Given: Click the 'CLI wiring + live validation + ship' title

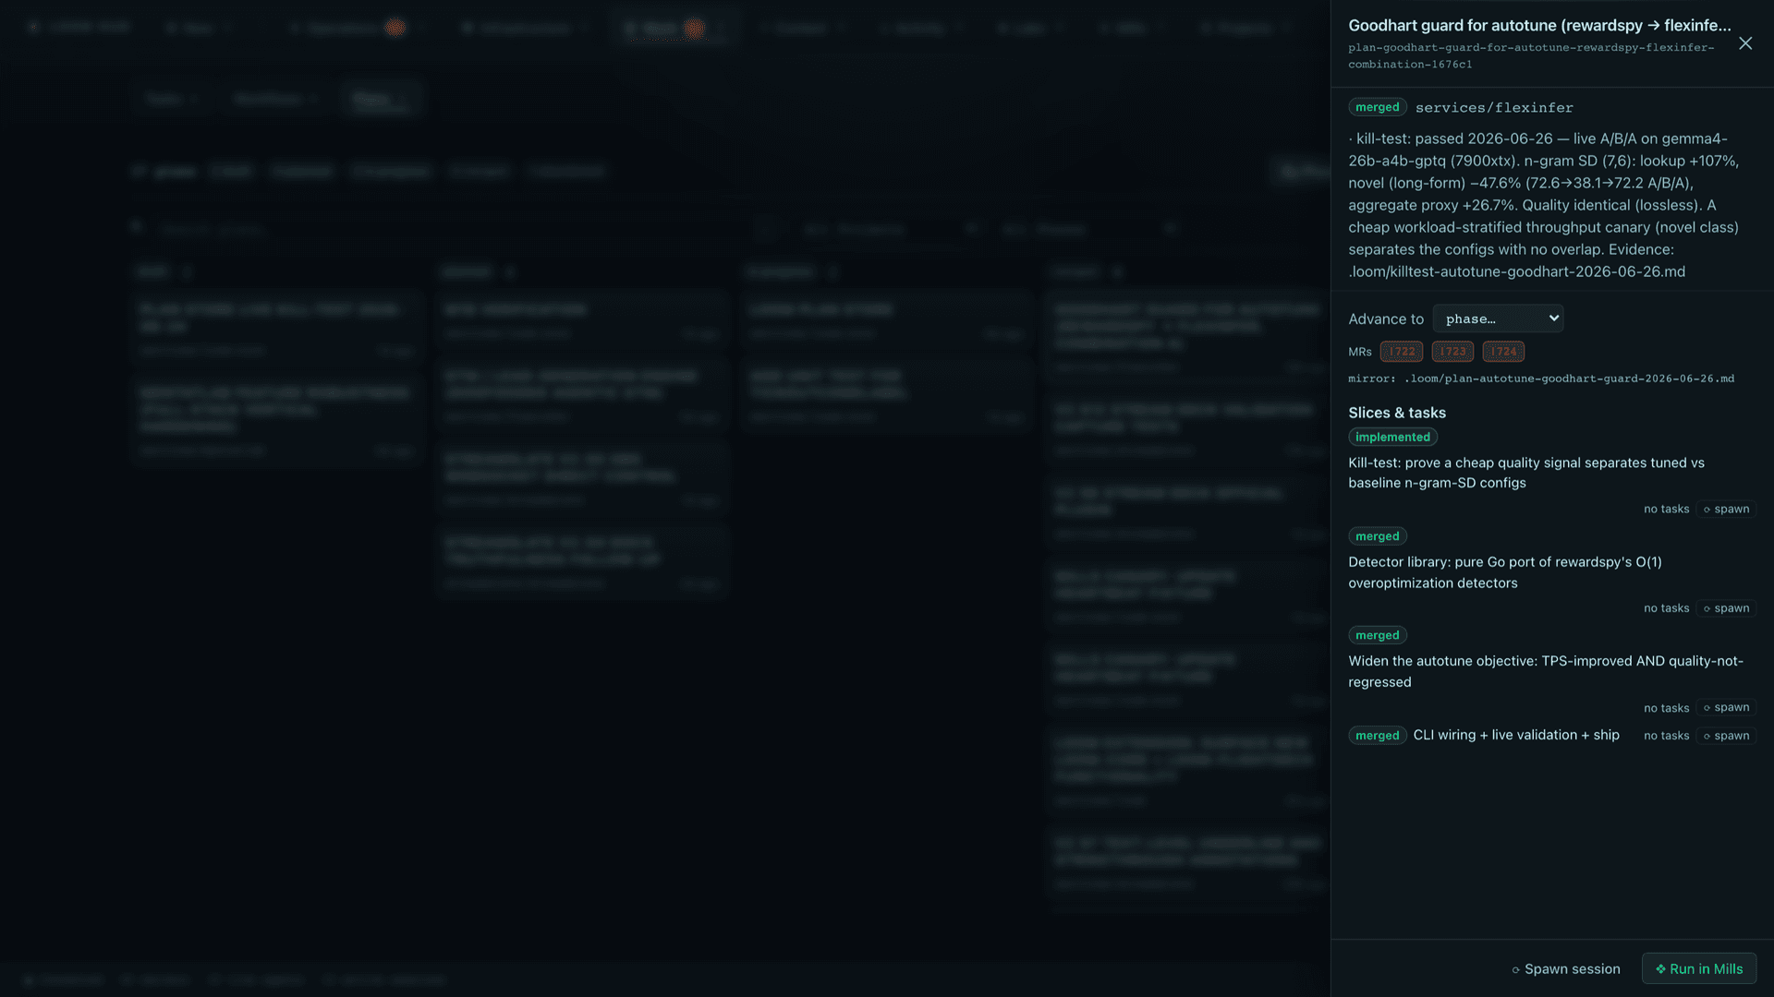Looking at the screenshot, I should 1516,735.
